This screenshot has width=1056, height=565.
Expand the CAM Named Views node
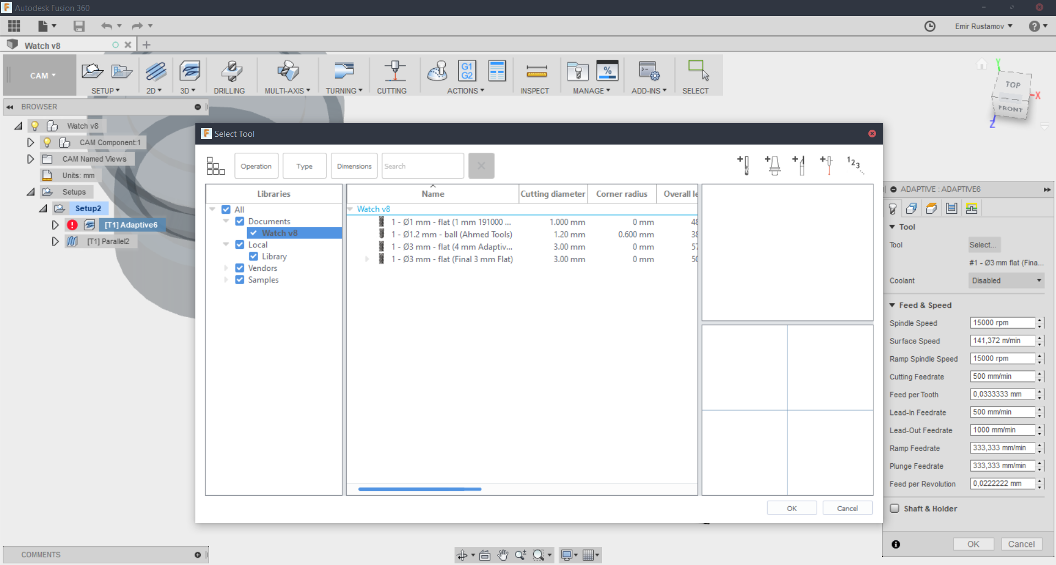coord(31,159)
